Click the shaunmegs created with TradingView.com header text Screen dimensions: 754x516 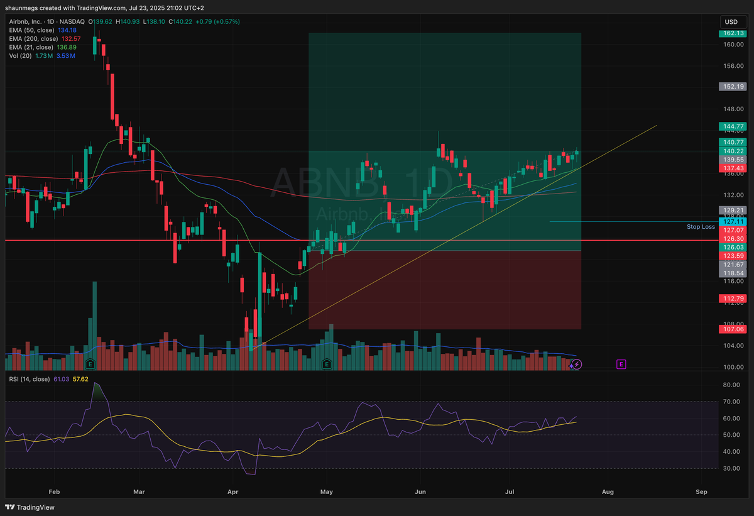[105, 8]
